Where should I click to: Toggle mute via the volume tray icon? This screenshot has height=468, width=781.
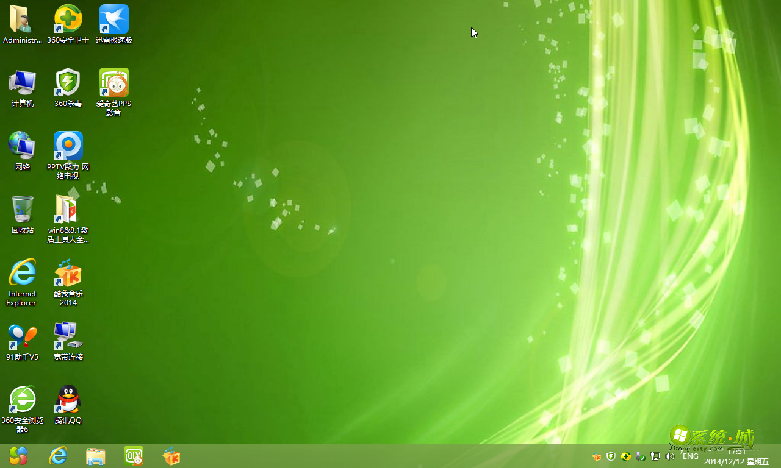pos(669,456)
